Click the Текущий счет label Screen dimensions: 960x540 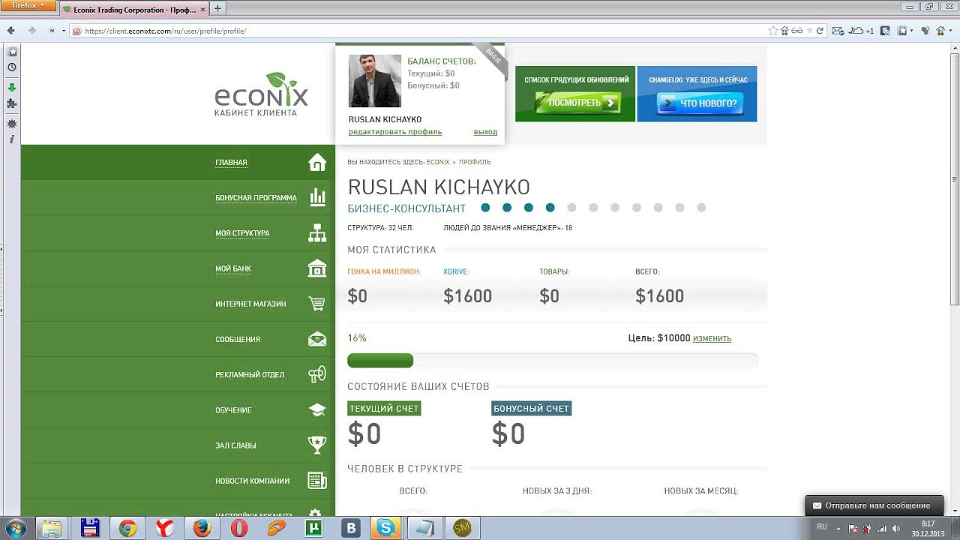tap(384, 409)
